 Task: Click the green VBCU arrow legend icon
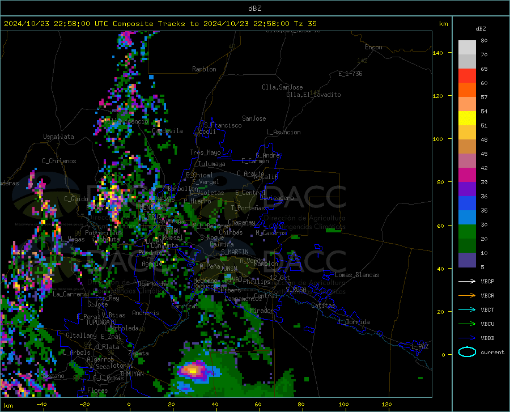pos(467,324)
